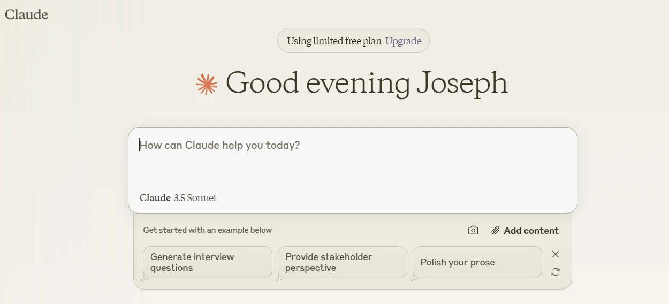Viewport: 669px width, 304px height.
Task: Click the Claude logo in top-left corner
Action: click(x=26, y=14)
